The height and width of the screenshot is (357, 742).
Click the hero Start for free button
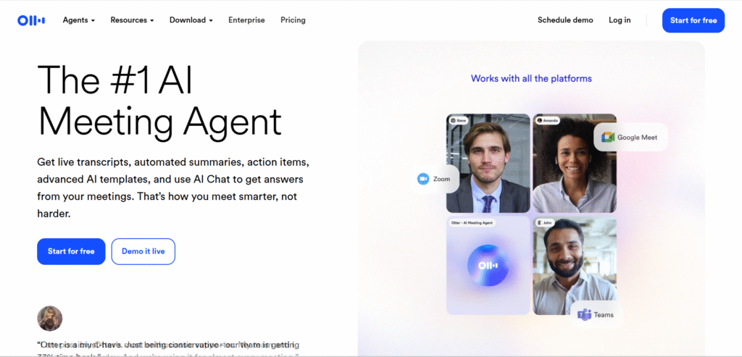[71, 251]
